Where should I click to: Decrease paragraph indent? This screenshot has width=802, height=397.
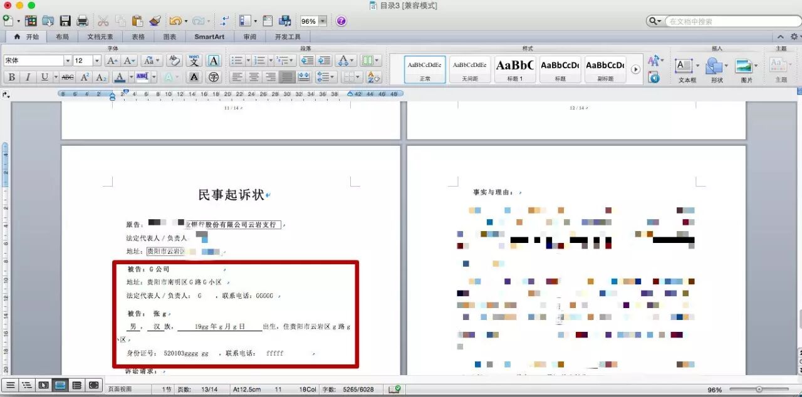[307, 61]
